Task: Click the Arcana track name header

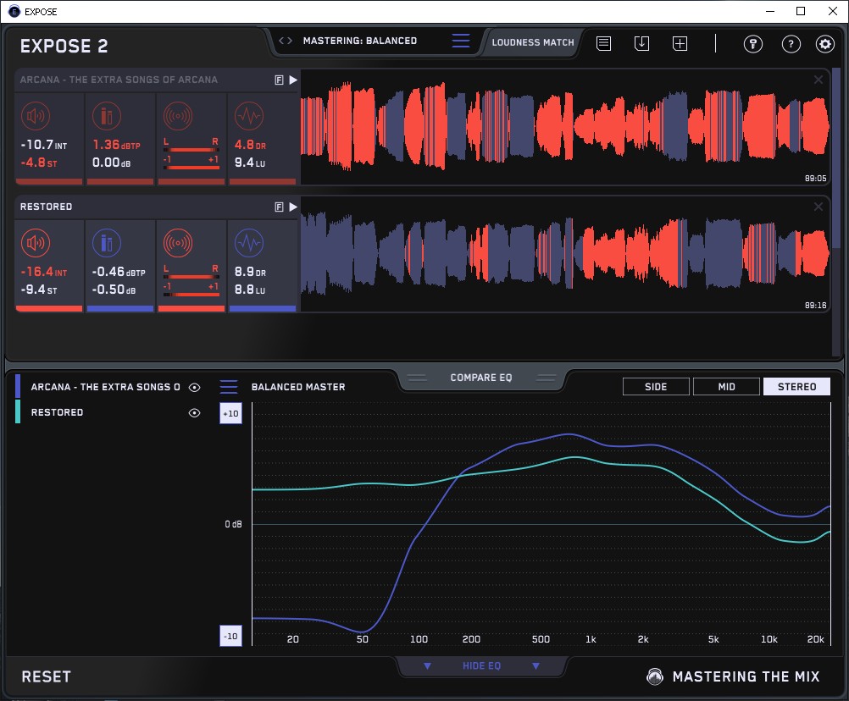Action: 119,80
